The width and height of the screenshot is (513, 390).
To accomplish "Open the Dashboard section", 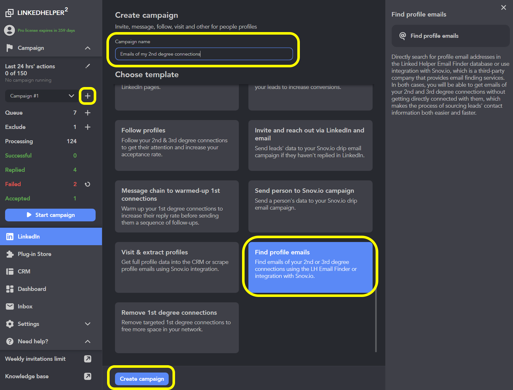I will coord(51,289).
